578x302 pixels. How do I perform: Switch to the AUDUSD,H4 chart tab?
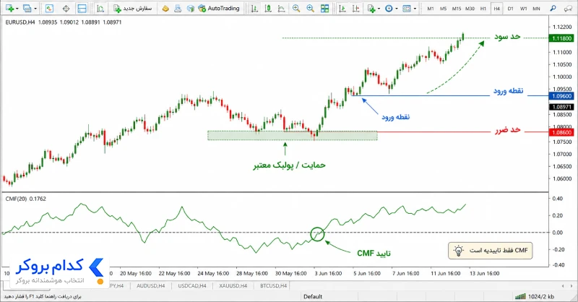coord(150,286)
